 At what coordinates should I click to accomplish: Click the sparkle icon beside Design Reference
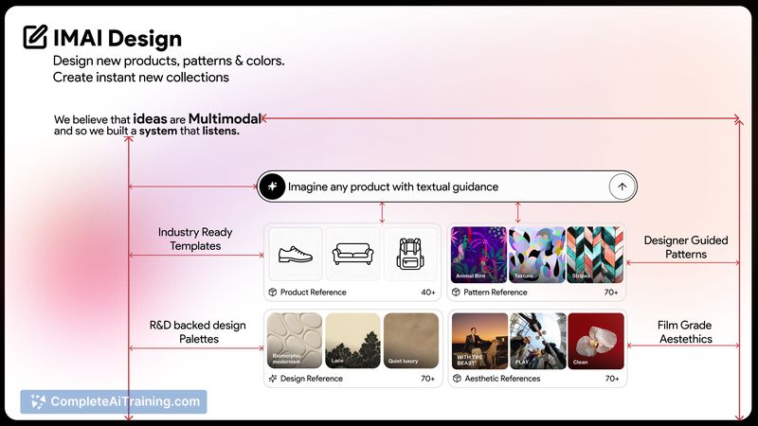coord(273,379)
